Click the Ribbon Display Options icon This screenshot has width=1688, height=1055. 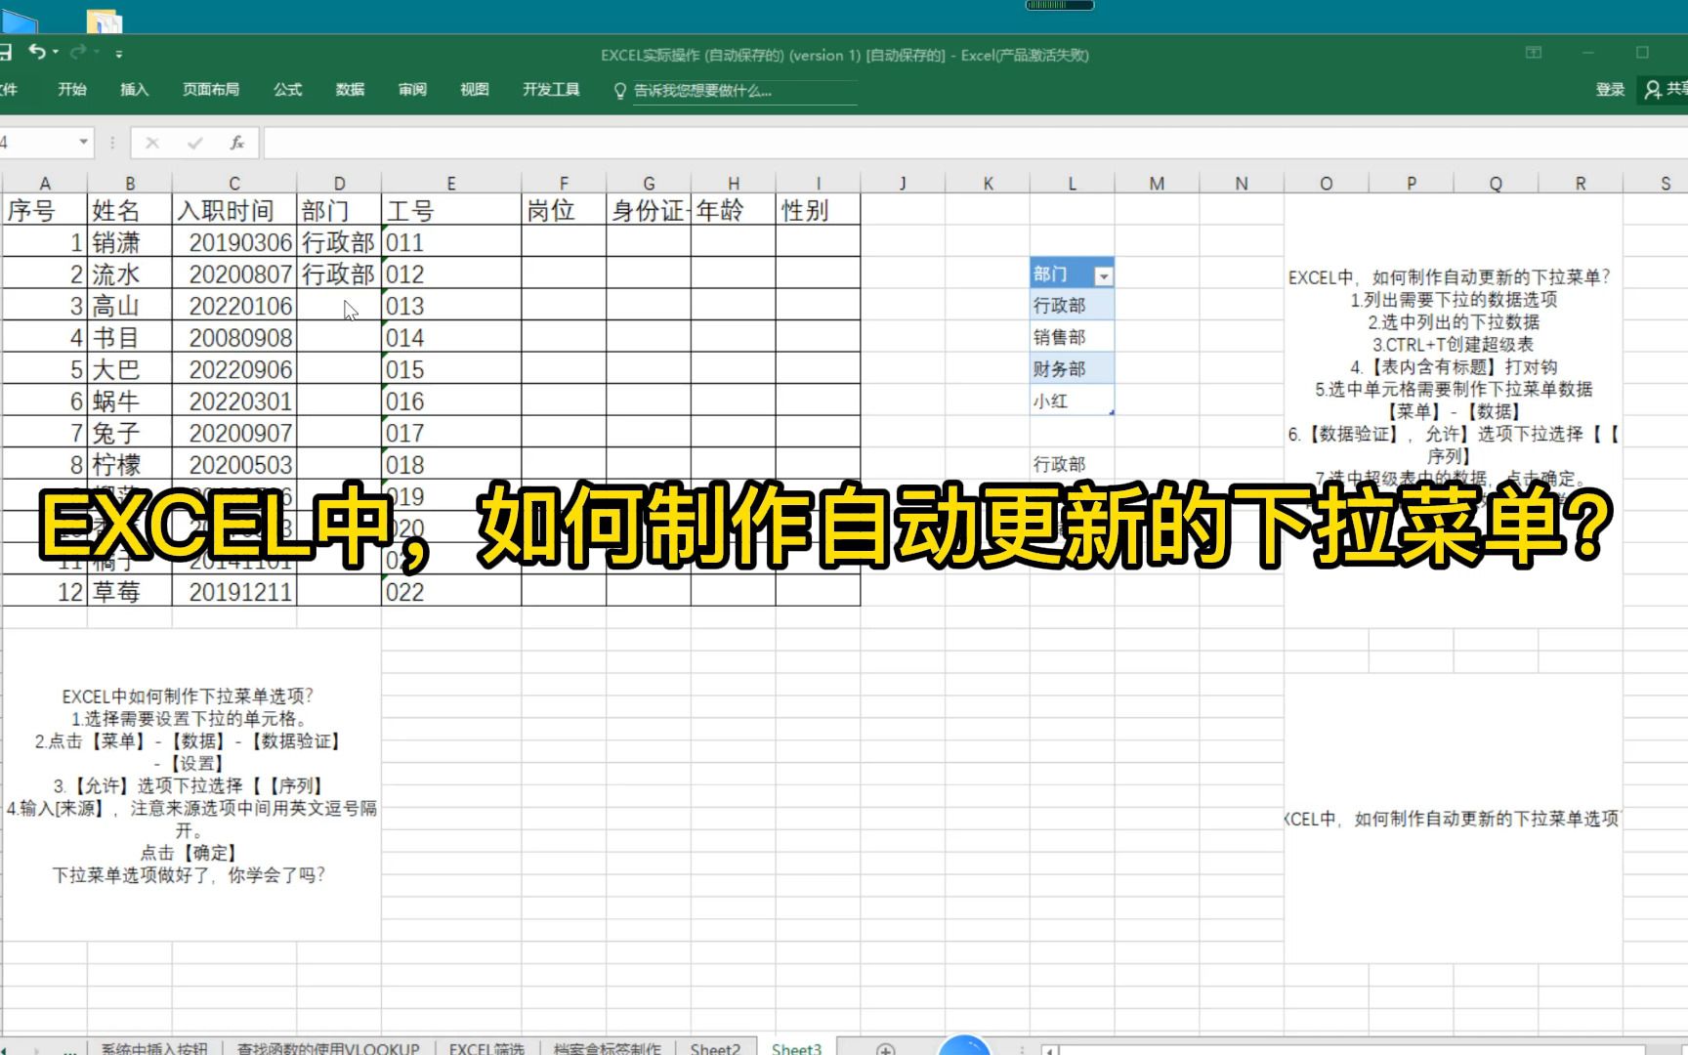(x=1534, y=53)
